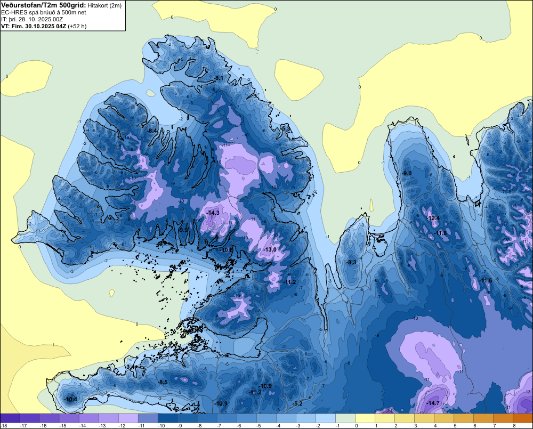Click the -5 legend scale label
This screenshot has width=533, height=429.
(259, 426)
